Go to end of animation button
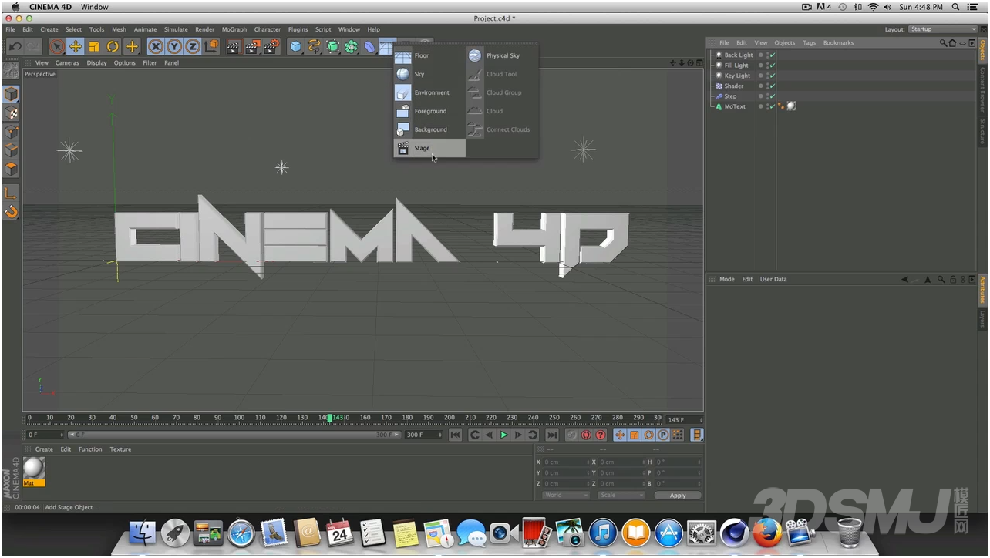Image resolution: width=990 pixels, height=558 pixels. pos(552,435)
